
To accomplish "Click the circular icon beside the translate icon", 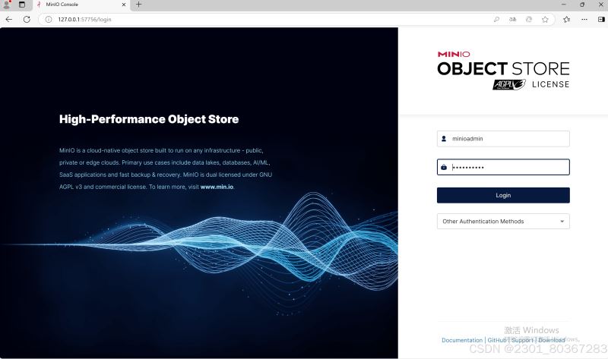I will [x=529, y=20].
